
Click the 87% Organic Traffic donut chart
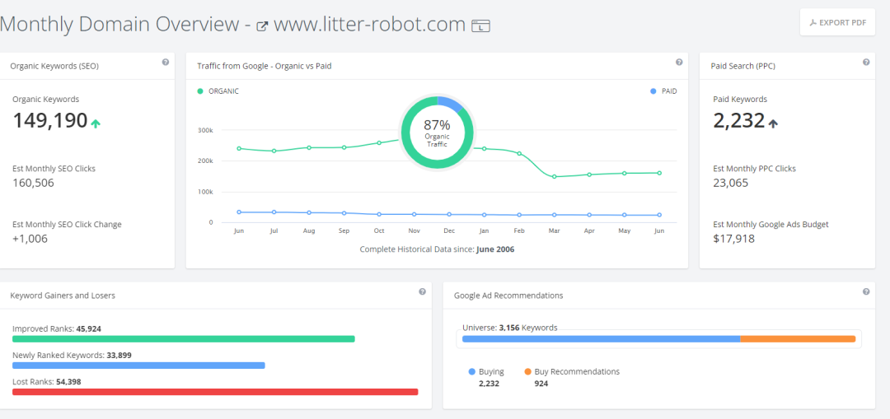click(437, 132)
